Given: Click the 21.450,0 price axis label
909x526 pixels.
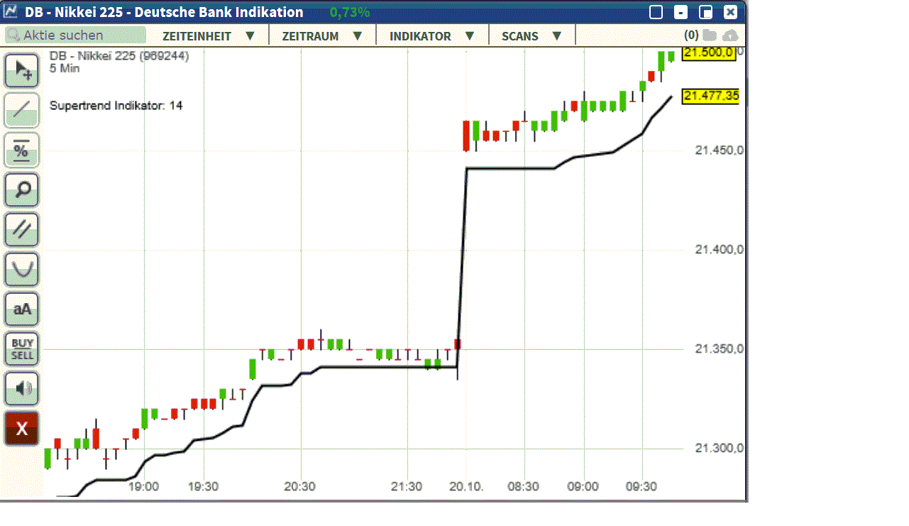Looking at the screenshot, I should coord(720,150).
